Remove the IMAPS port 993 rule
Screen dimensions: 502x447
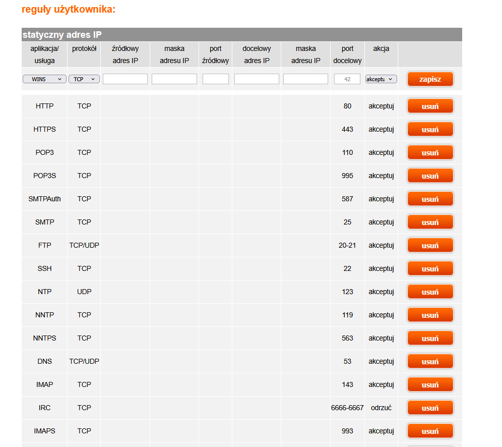click(430, 431)
